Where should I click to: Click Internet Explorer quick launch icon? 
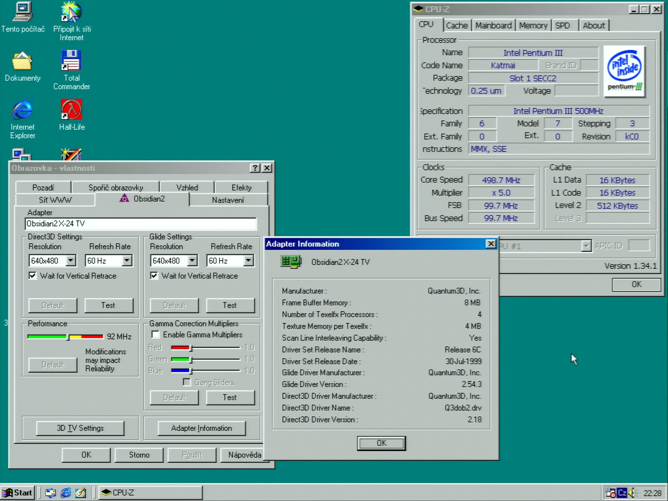(66, 493)
